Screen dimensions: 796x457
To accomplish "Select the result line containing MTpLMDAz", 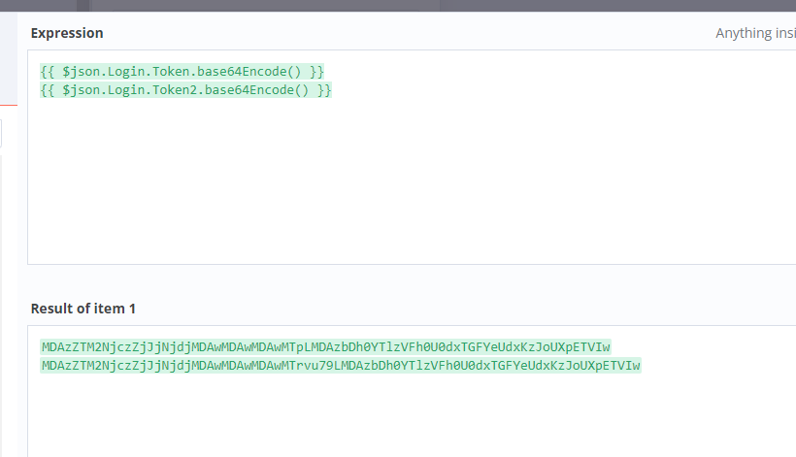I will pyautogui.click(x=325, y=347).
